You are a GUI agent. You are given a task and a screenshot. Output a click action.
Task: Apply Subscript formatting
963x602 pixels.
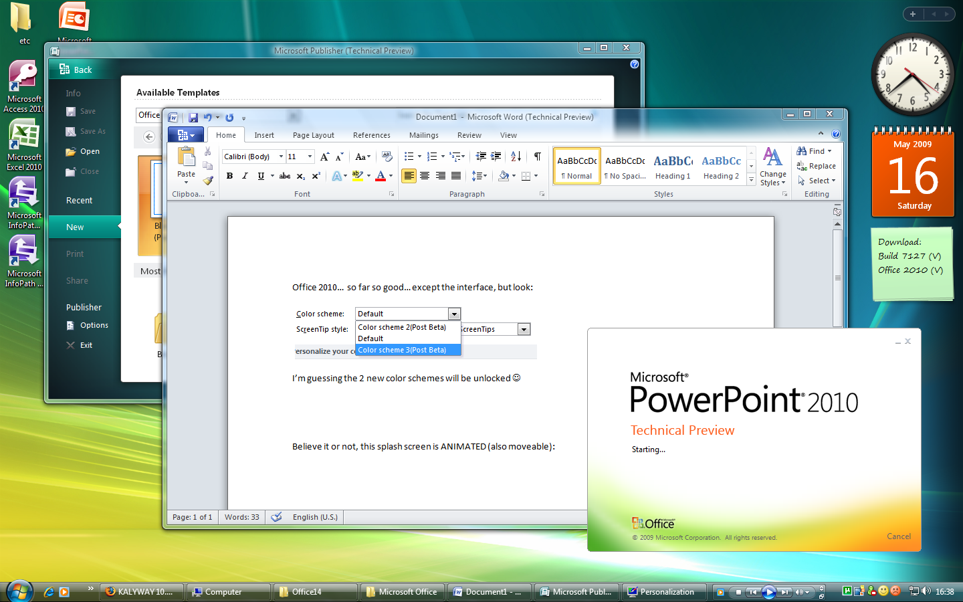coord(301,176)
